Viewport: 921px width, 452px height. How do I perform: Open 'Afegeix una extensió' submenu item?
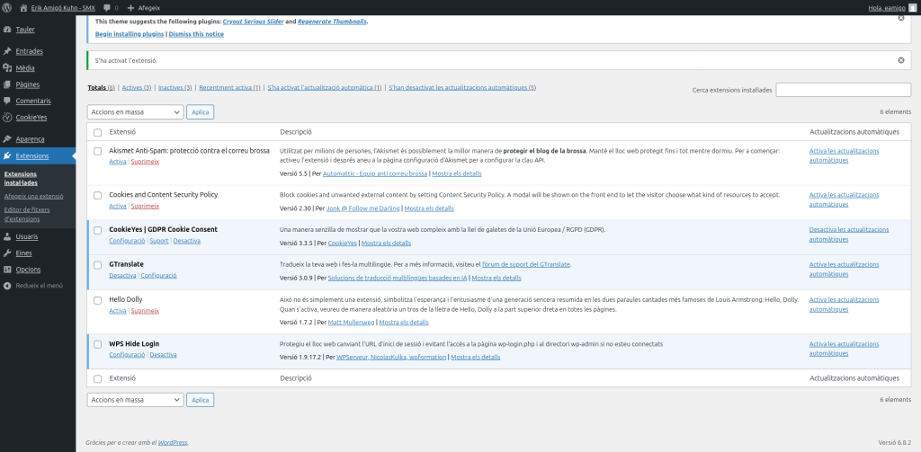33,196
